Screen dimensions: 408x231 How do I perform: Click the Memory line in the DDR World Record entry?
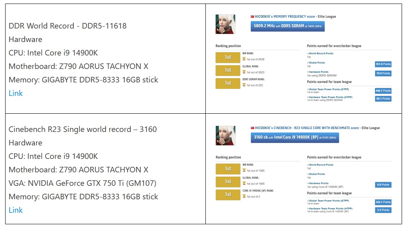point(83,80)
